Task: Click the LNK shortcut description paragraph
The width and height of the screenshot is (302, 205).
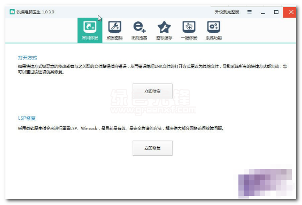Action: click(x=152, y=69)
